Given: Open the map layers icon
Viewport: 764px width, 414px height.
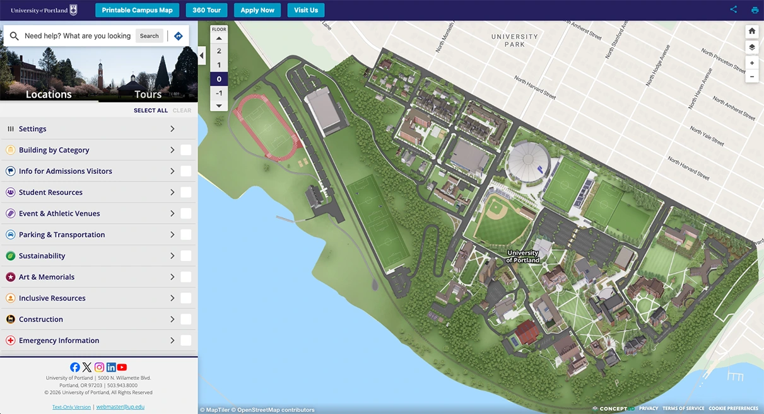Looking at the screenshot, I should [x=751, y=47].
